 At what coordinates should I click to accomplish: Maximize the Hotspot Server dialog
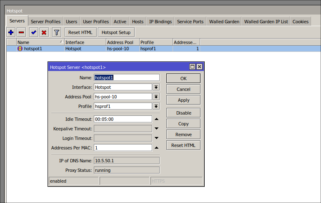(192, 67)
